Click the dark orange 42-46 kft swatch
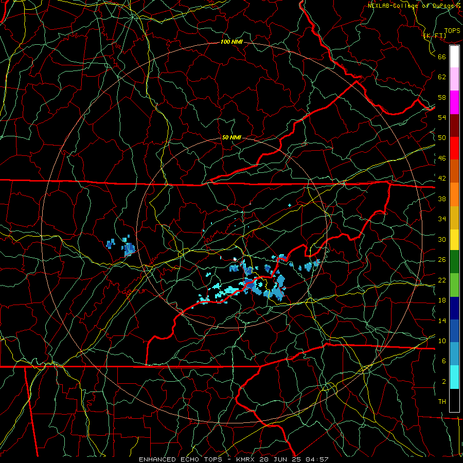Viewport: 463px width, 463px height. click(454, 171)
